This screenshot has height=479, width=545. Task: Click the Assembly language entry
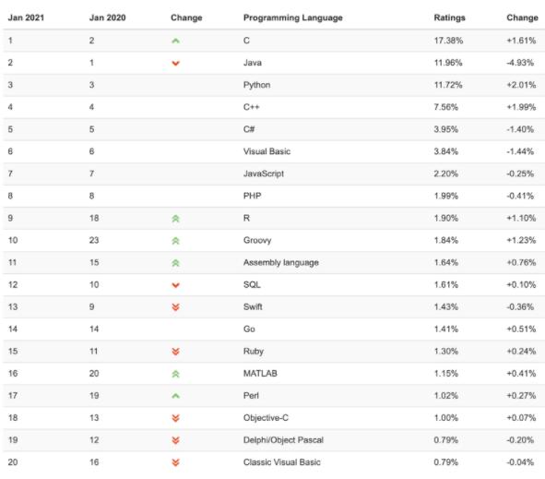[281, 263]
